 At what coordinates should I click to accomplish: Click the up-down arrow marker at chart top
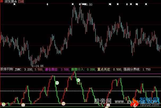click(x=127, y=4)
